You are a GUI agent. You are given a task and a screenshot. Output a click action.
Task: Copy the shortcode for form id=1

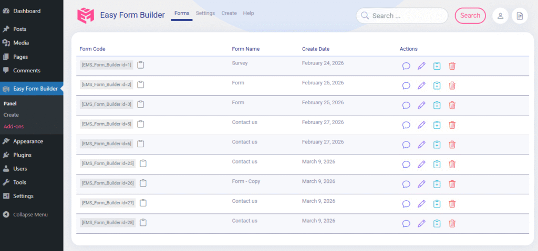141,64
